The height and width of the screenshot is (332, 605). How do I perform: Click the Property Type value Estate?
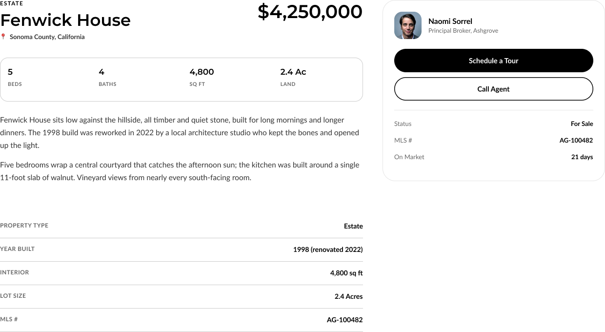coord(353,226)
